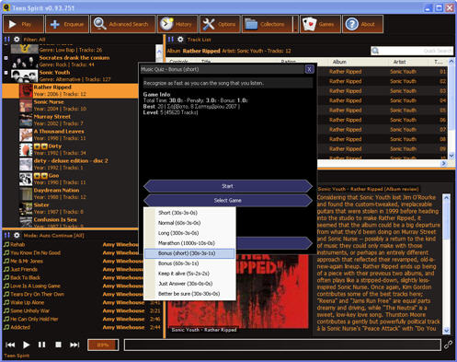This screenshot has height=362, width=457.
Task: Select A Thousand Leaves album
Action: click(x=71, y=134)
